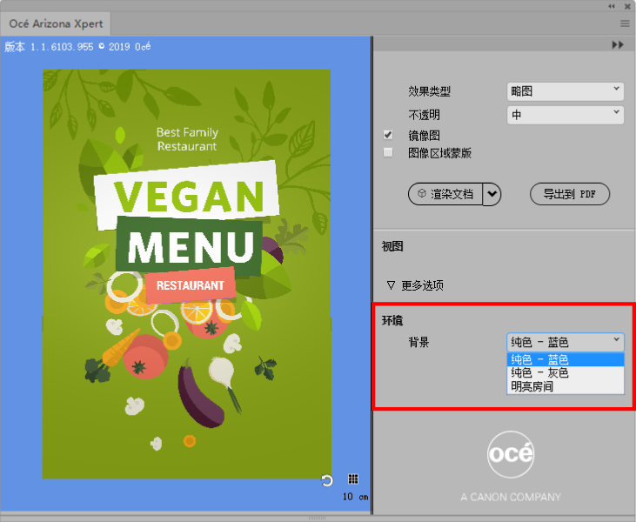This screenshot has width=636, height=522.
Task: Choose 纯色 - 蓝色 in the list
Action: point(539,360)
